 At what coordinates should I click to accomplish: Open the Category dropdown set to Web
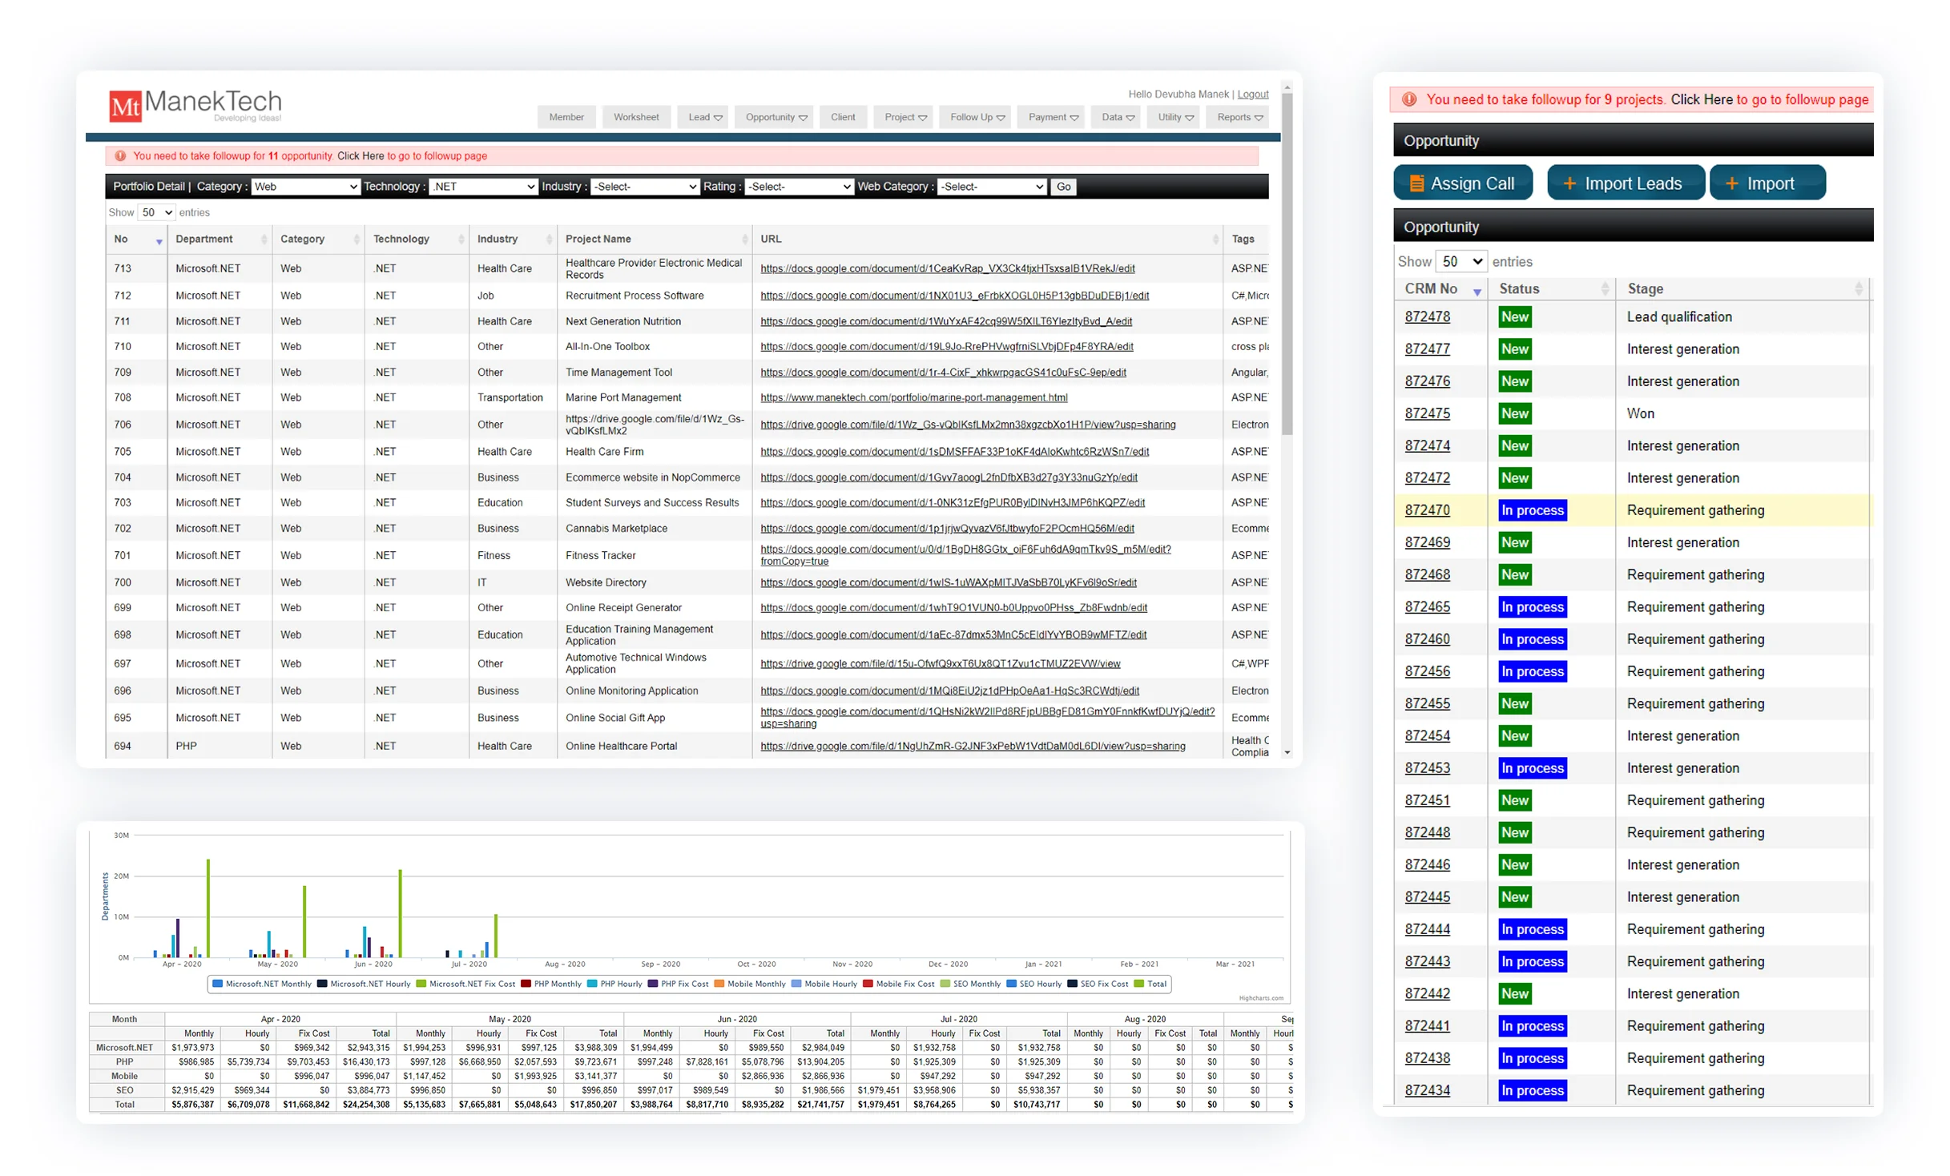click(x=305, y=187)
